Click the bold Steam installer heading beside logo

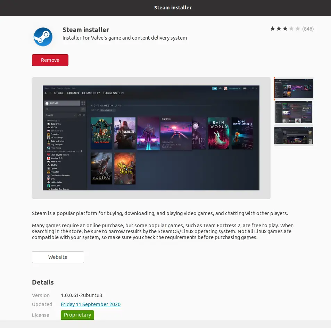click(86, 30)
